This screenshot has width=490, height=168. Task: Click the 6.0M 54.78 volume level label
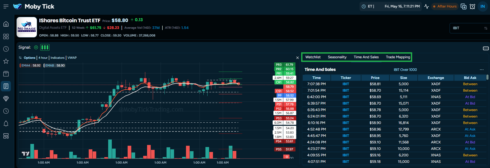(284, 123)
